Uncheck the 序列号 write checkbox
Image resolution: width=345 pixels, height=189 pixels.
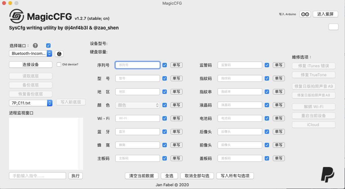pos(164,65)
